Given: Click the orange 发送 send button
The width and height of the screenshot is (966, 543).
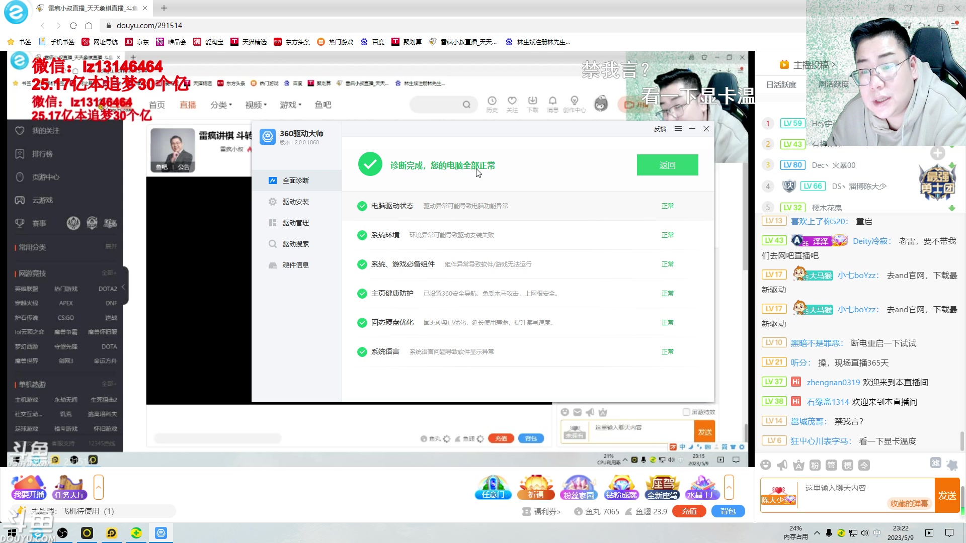Looking at the screenshot, I should pyautogui.click(x=947, y=495).
